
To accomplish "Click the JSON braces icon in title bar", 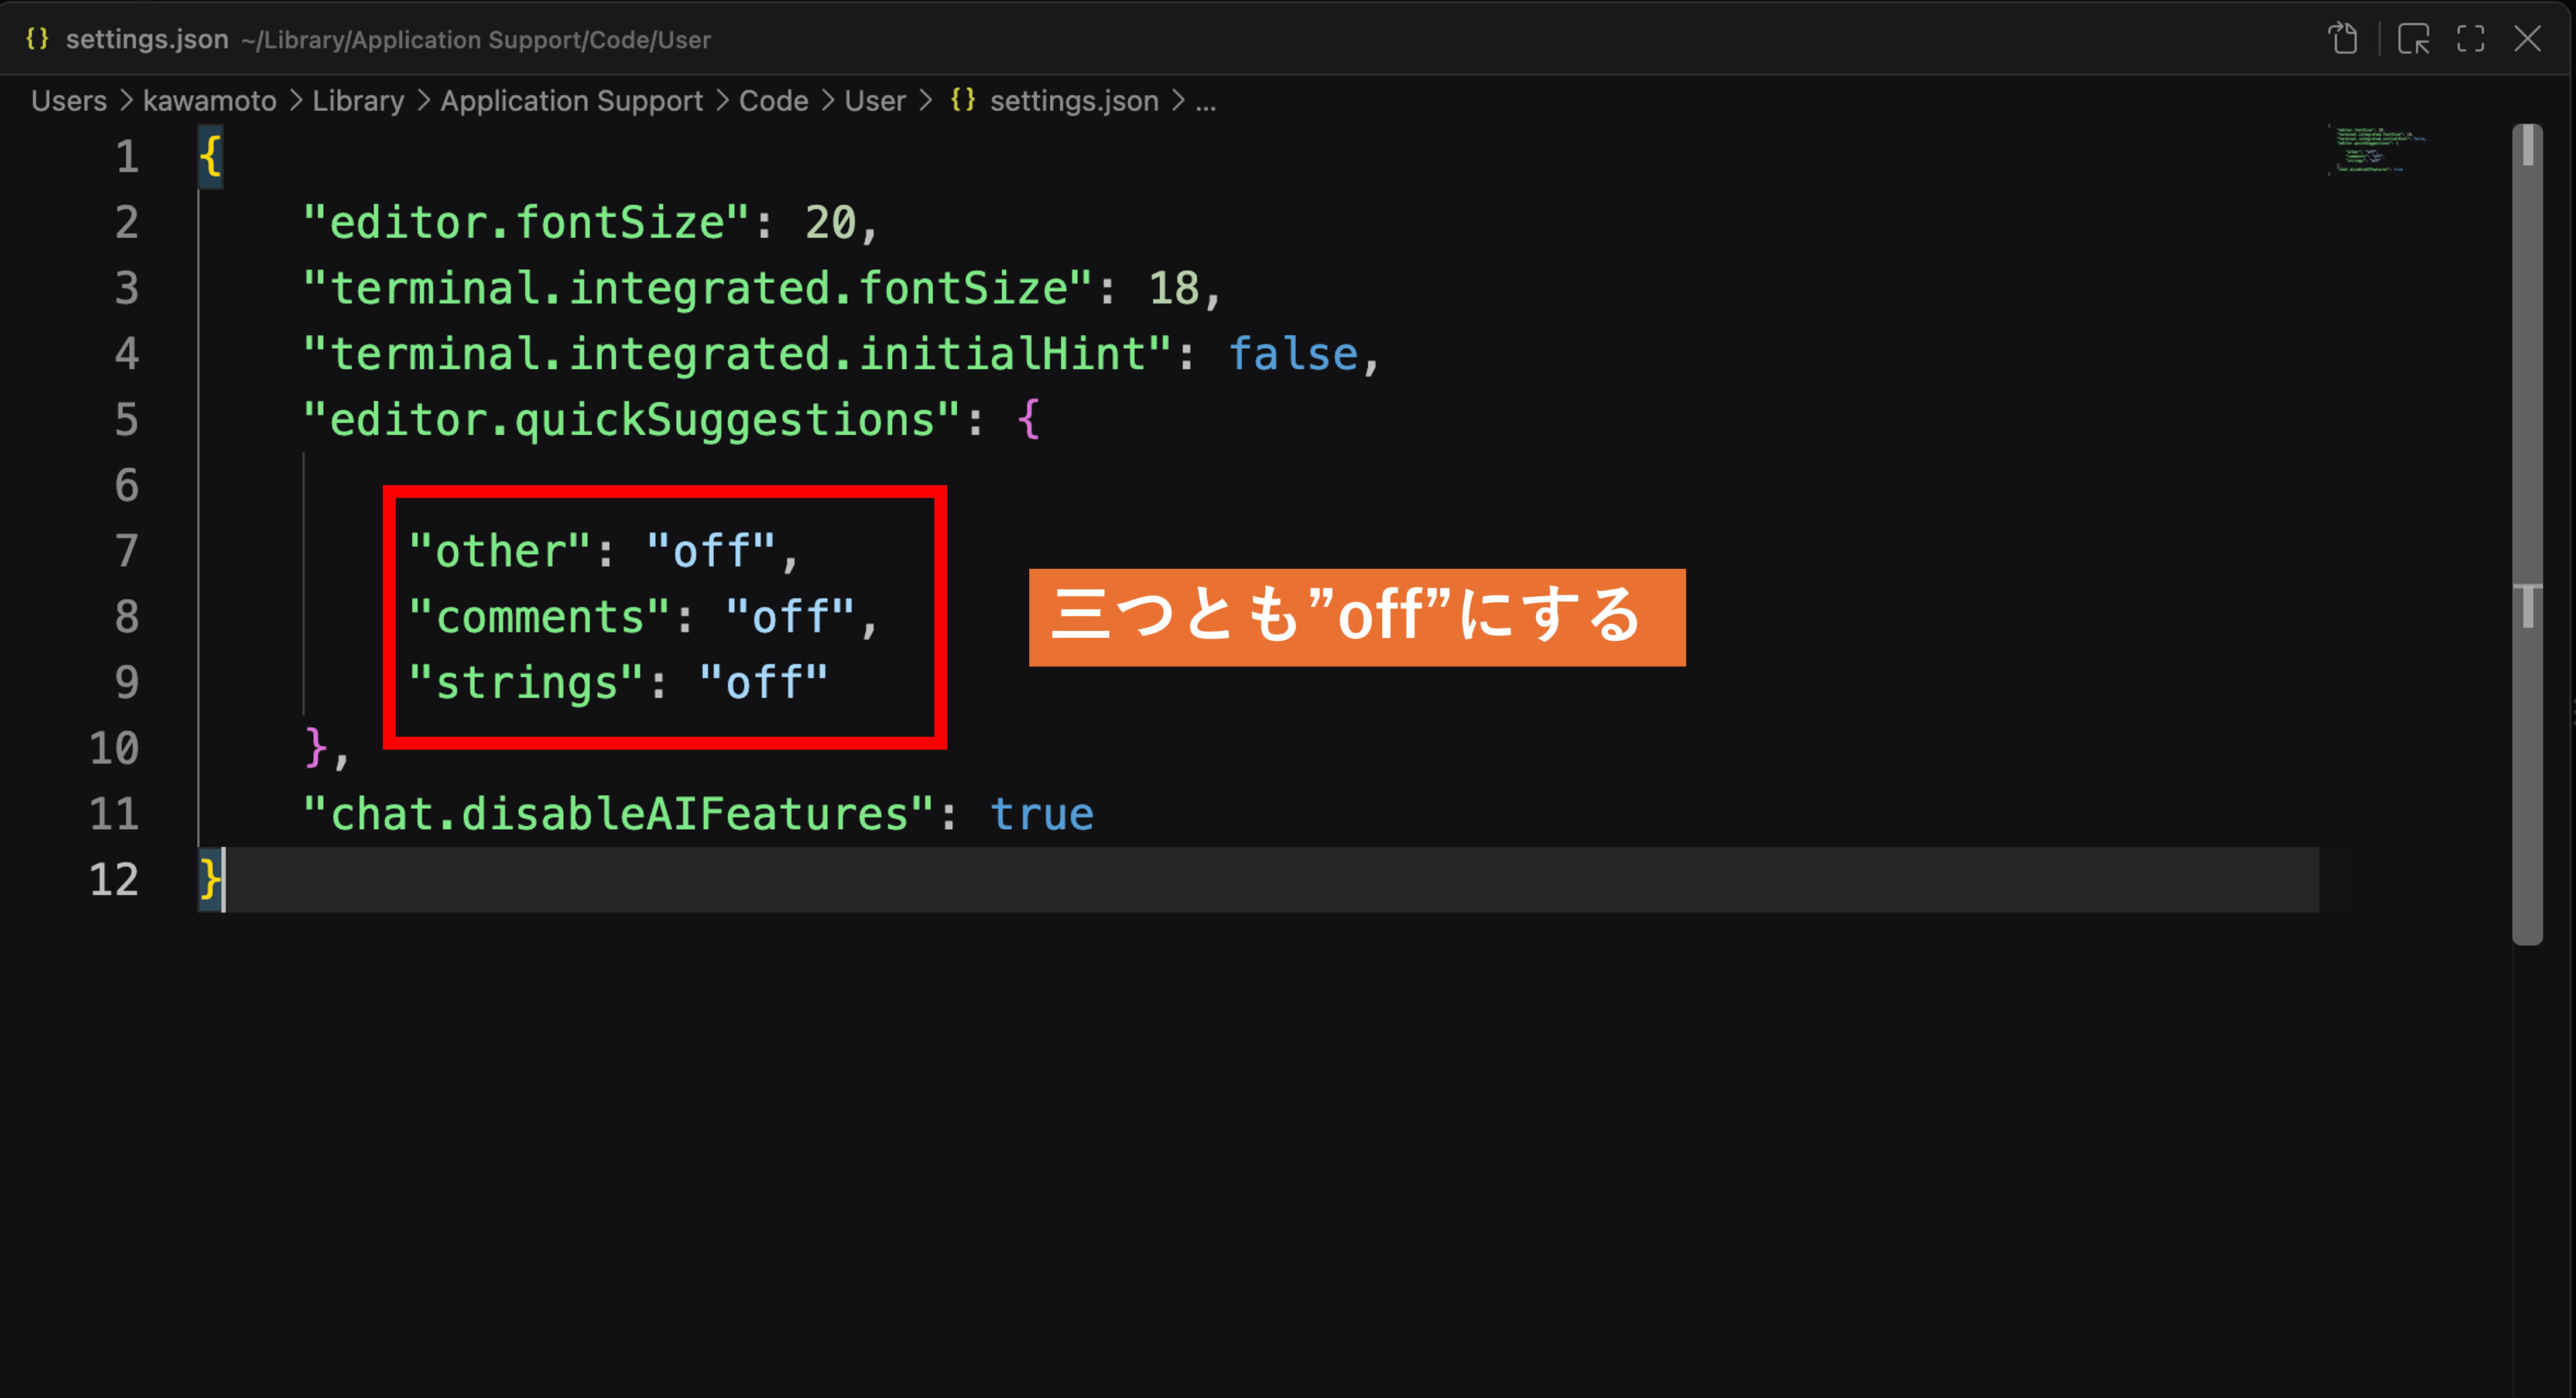I will (x=37, y=39).
